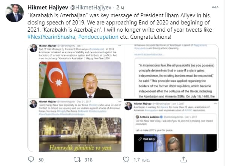
Task: Click the 318 retweet count
Action: pyautogui.click(x=88, y=160)
